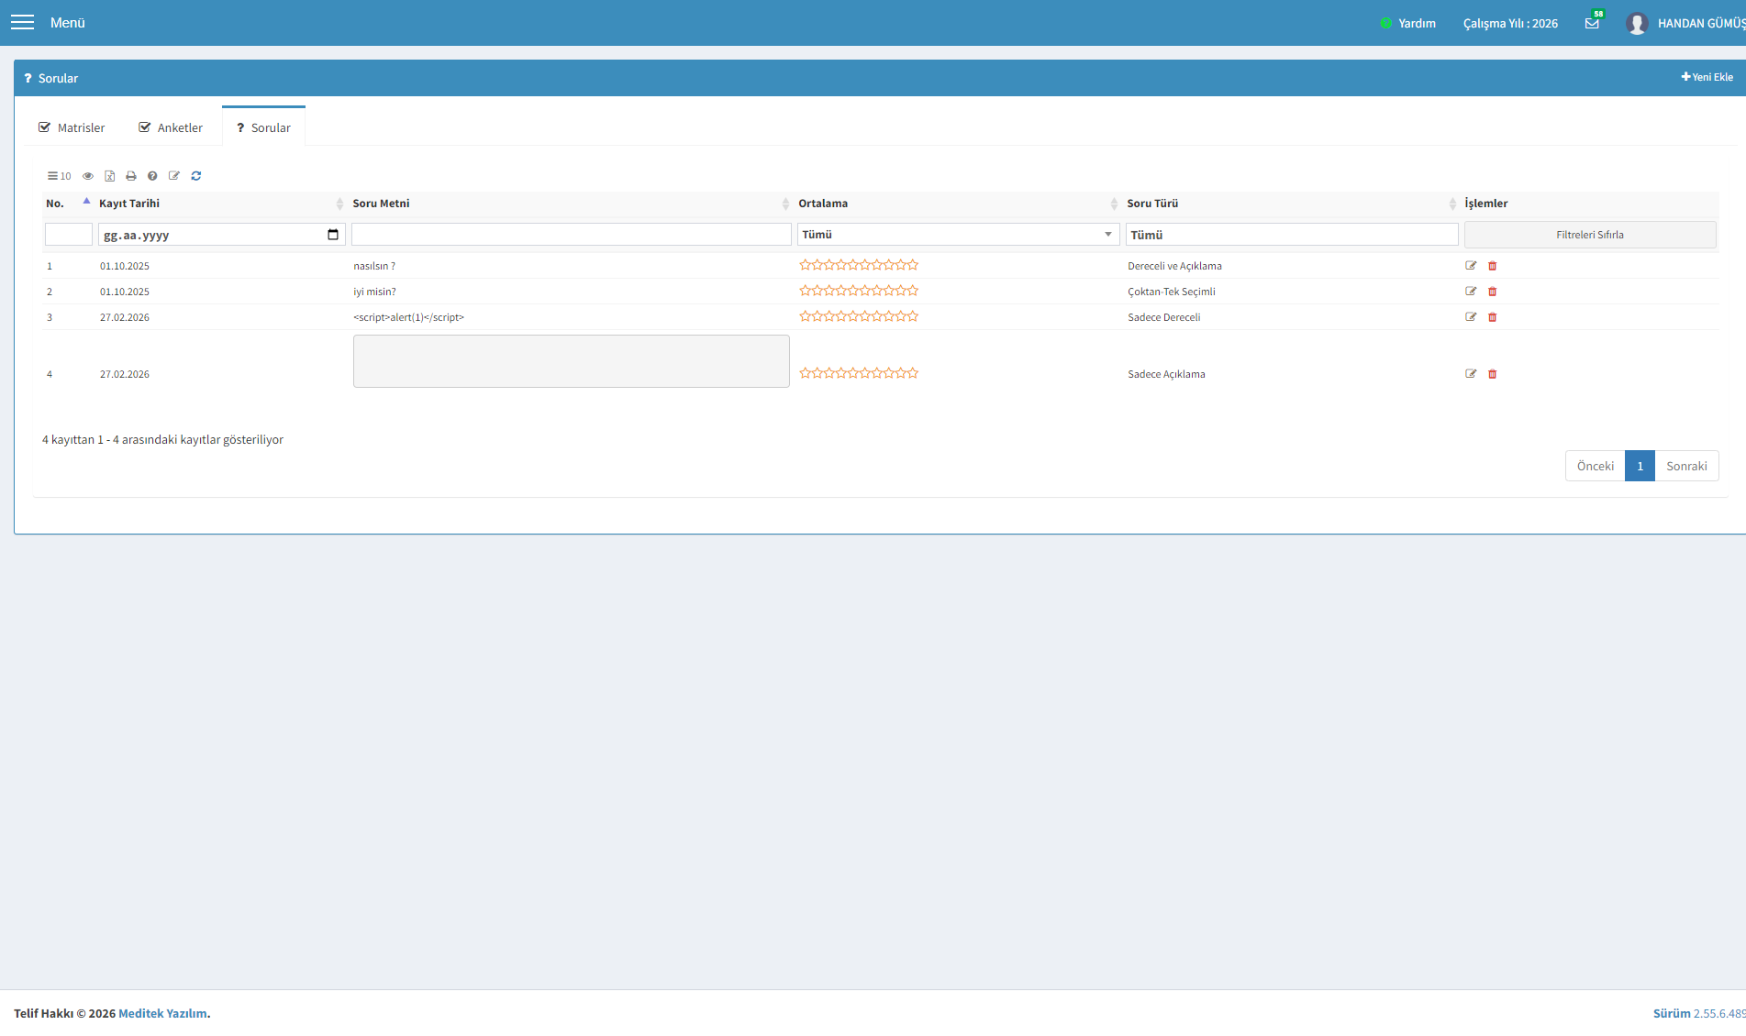Click the table help question-mark icon
Screen dimensions: 1746x1036
pyautogui.click(x=152, y=176)
